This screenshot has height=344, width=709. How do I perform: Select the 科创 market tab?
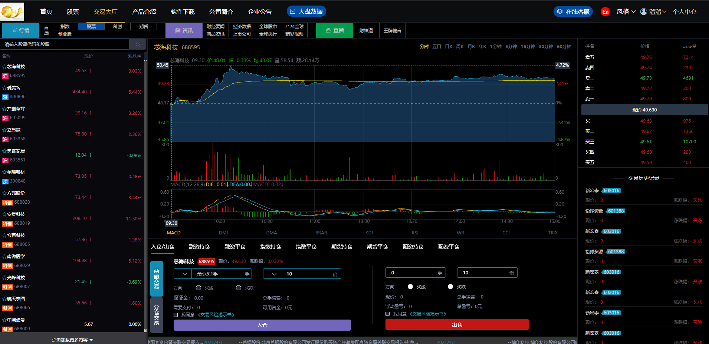point(117,27)
